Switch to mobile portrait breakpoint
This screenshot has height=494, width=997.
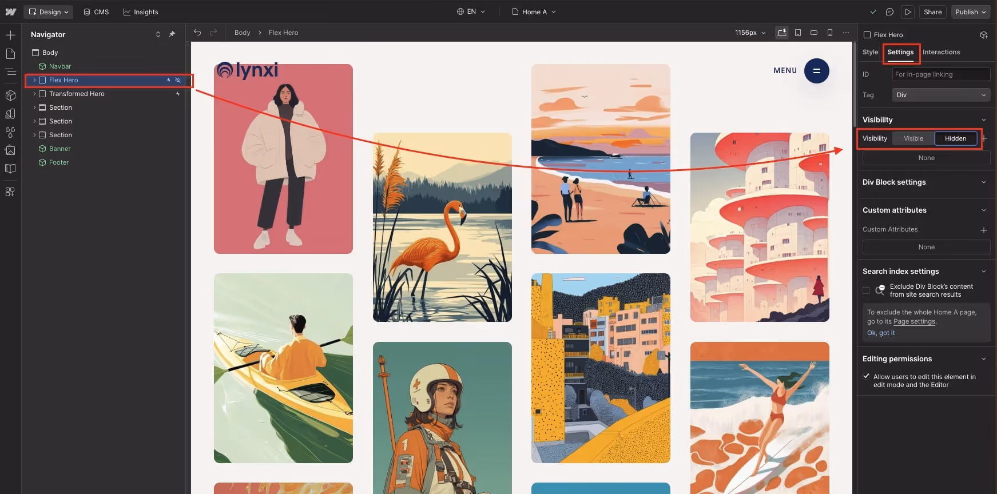(830, 33)
